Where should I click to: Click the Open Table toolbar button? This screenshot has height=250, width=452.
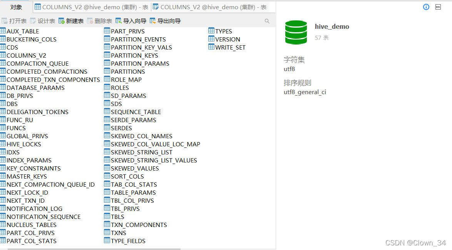14,21
